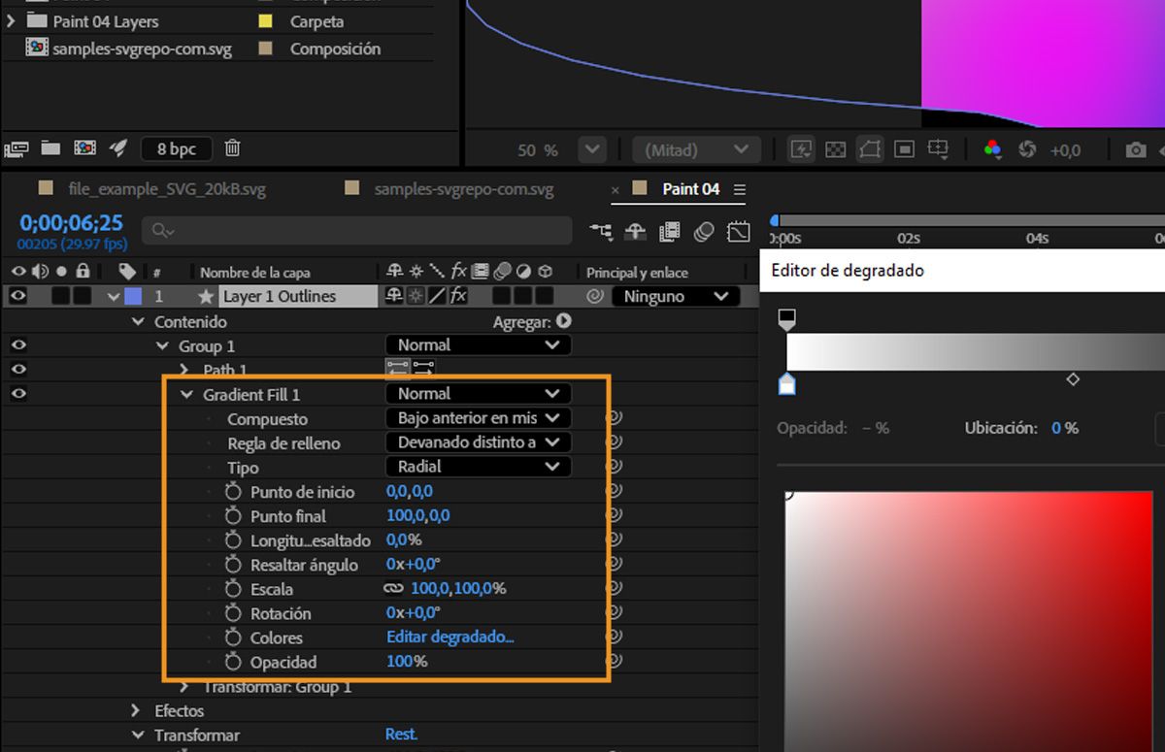Click the Agregar arrow button
Image resolution: width=1165 pixels, height=752 pixels.
coord(563,320)
